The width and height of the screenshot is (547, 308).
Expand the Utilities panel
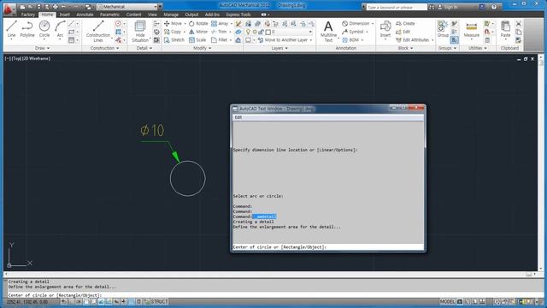[477, 48]
